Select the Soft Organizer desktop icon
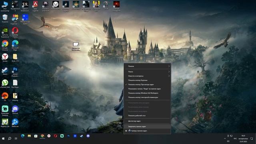 (15, 19)
